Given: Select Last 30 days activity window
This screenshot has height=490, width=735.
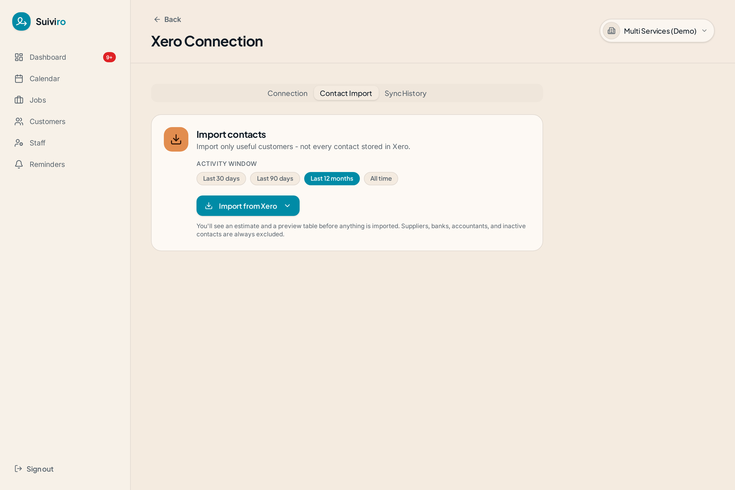Looking at the screenshot, I should [x=221, y=178].
